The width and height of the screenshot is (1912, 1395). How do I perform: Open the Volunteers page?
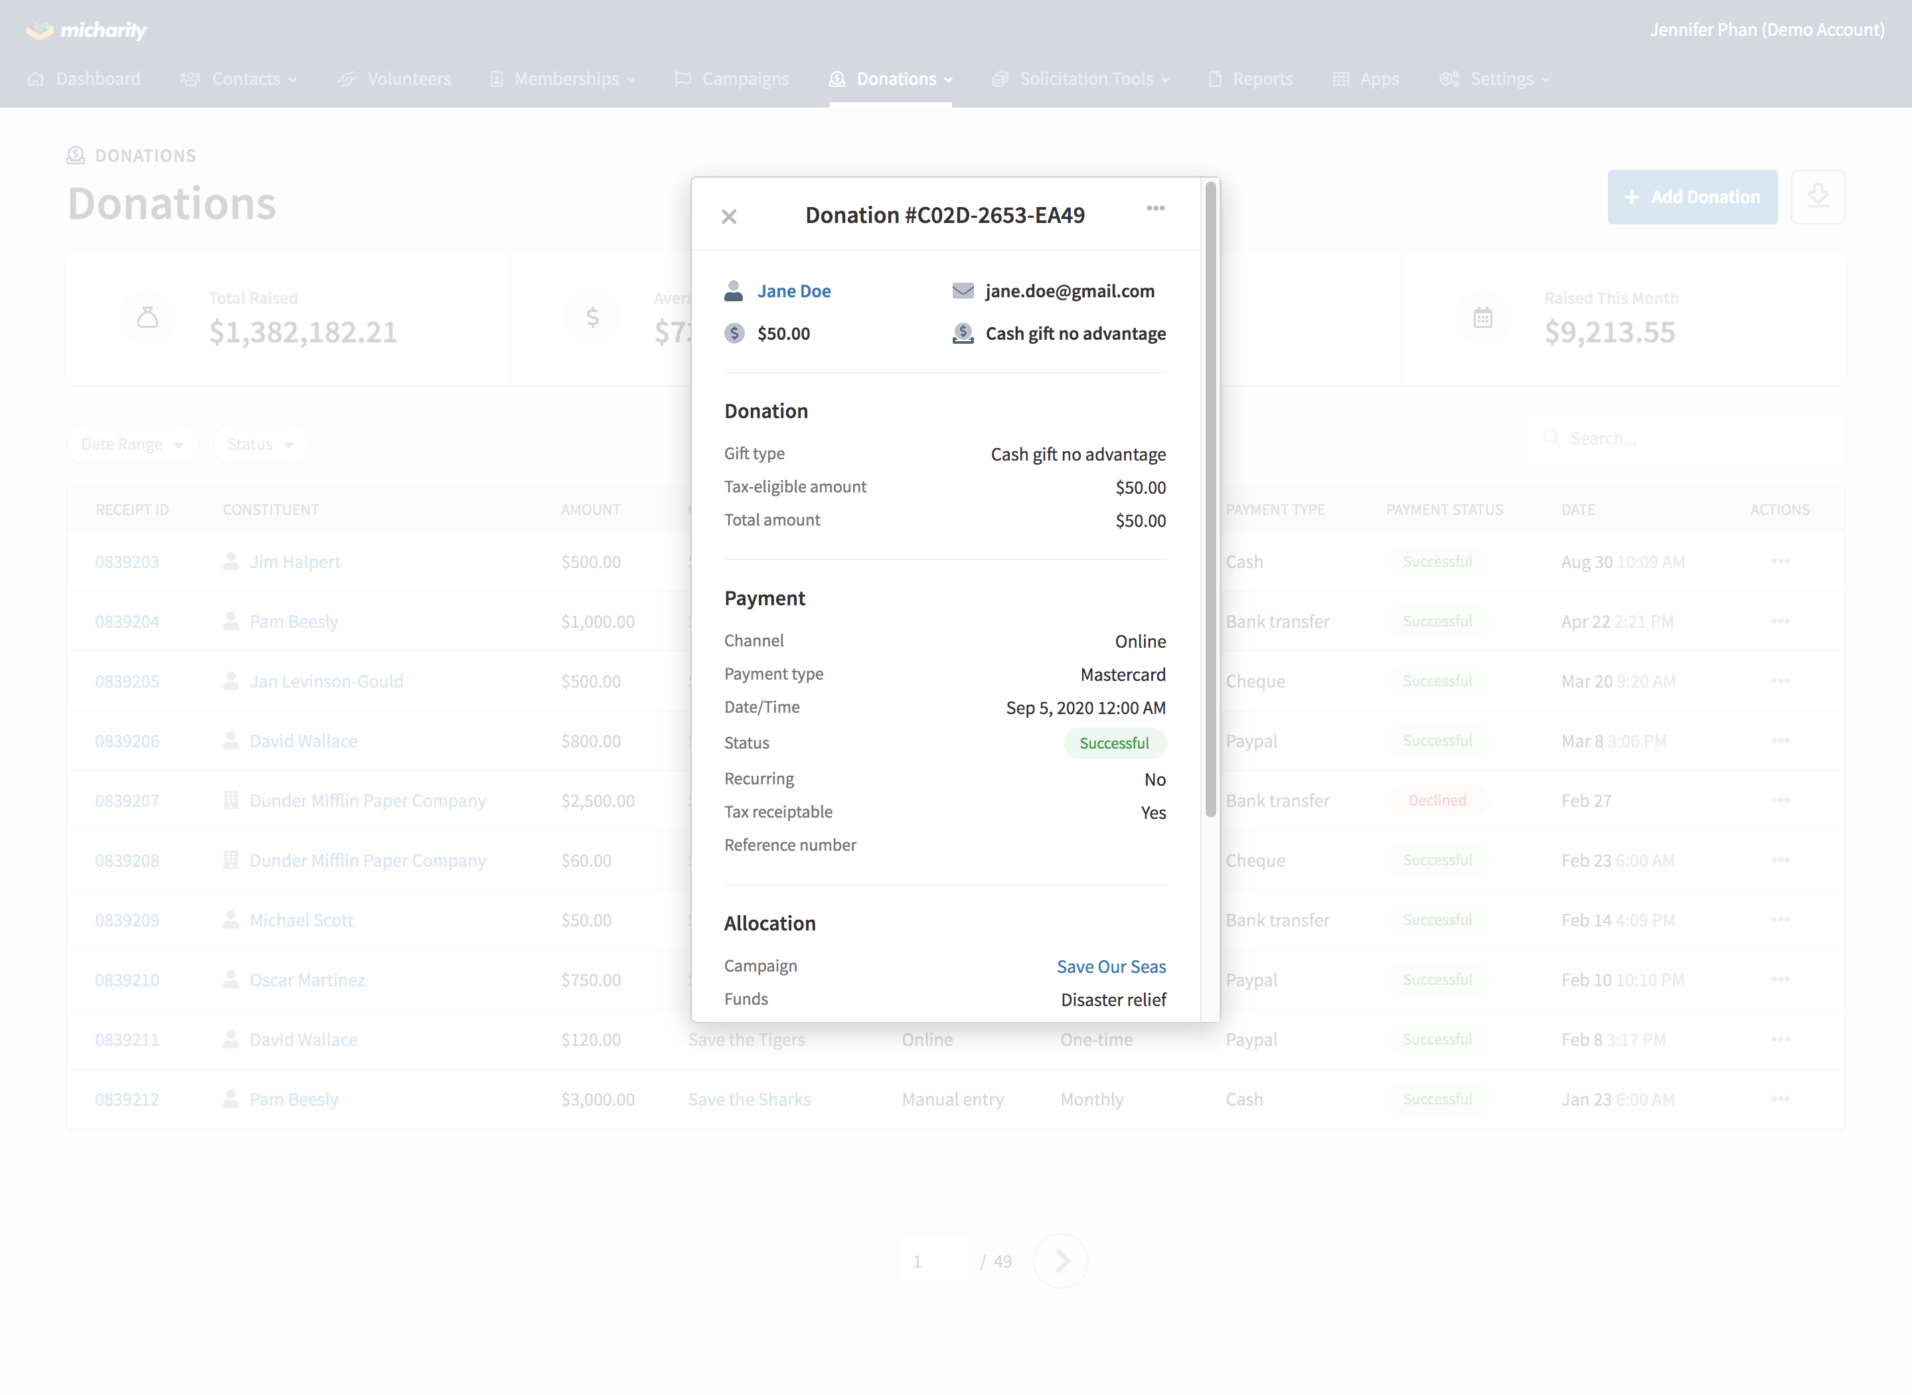394,80
